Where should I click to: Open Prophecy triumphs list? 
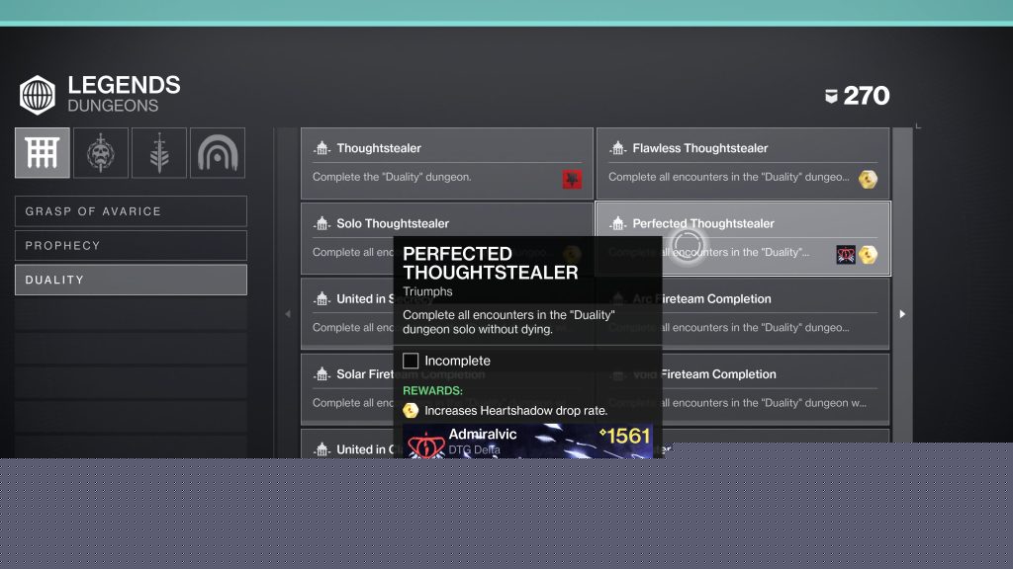tap(131, 245)
